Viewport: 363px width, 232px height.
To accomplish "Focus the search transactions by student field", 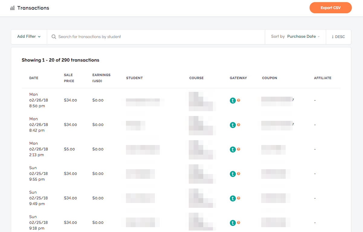I will point(156,37).
